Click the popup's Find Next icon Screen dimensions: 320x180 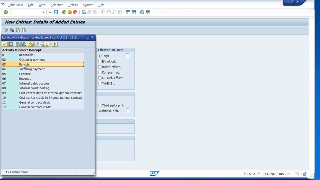(24, 44)
